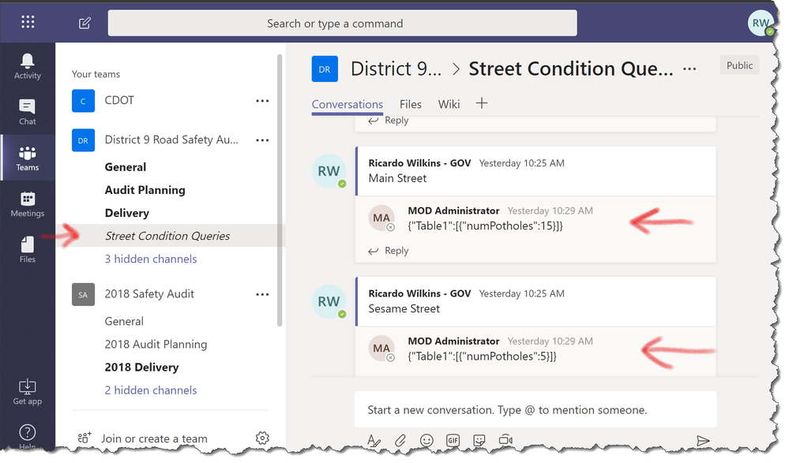Image resolution: width=789 pixels, height=463 pixels.
Task: Open the Delivery channel under District 9
Action: pos(127,213)
